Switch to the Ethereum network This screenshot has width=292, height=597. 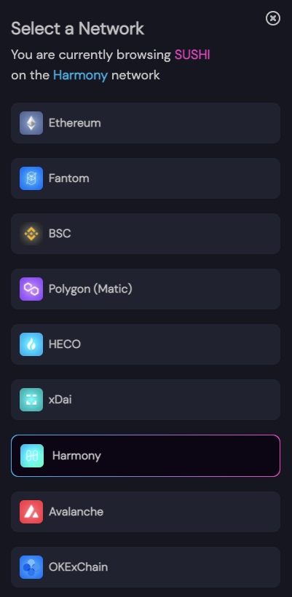(x=146, y=123)
